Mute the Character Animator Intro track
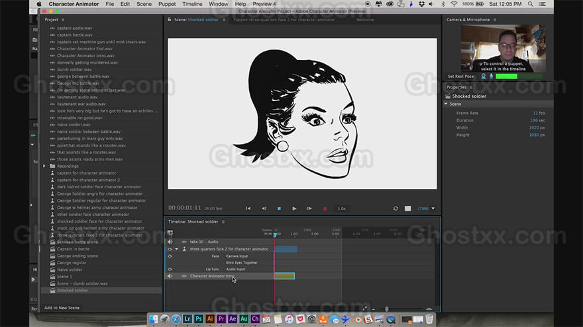The height and width of the screenshot is (327, 583). [170, 276]
